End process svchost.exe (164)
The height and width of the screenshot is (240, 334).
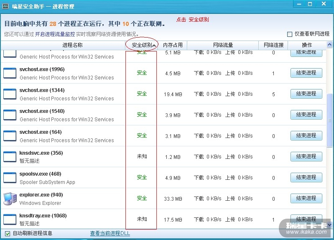point(306,135)
